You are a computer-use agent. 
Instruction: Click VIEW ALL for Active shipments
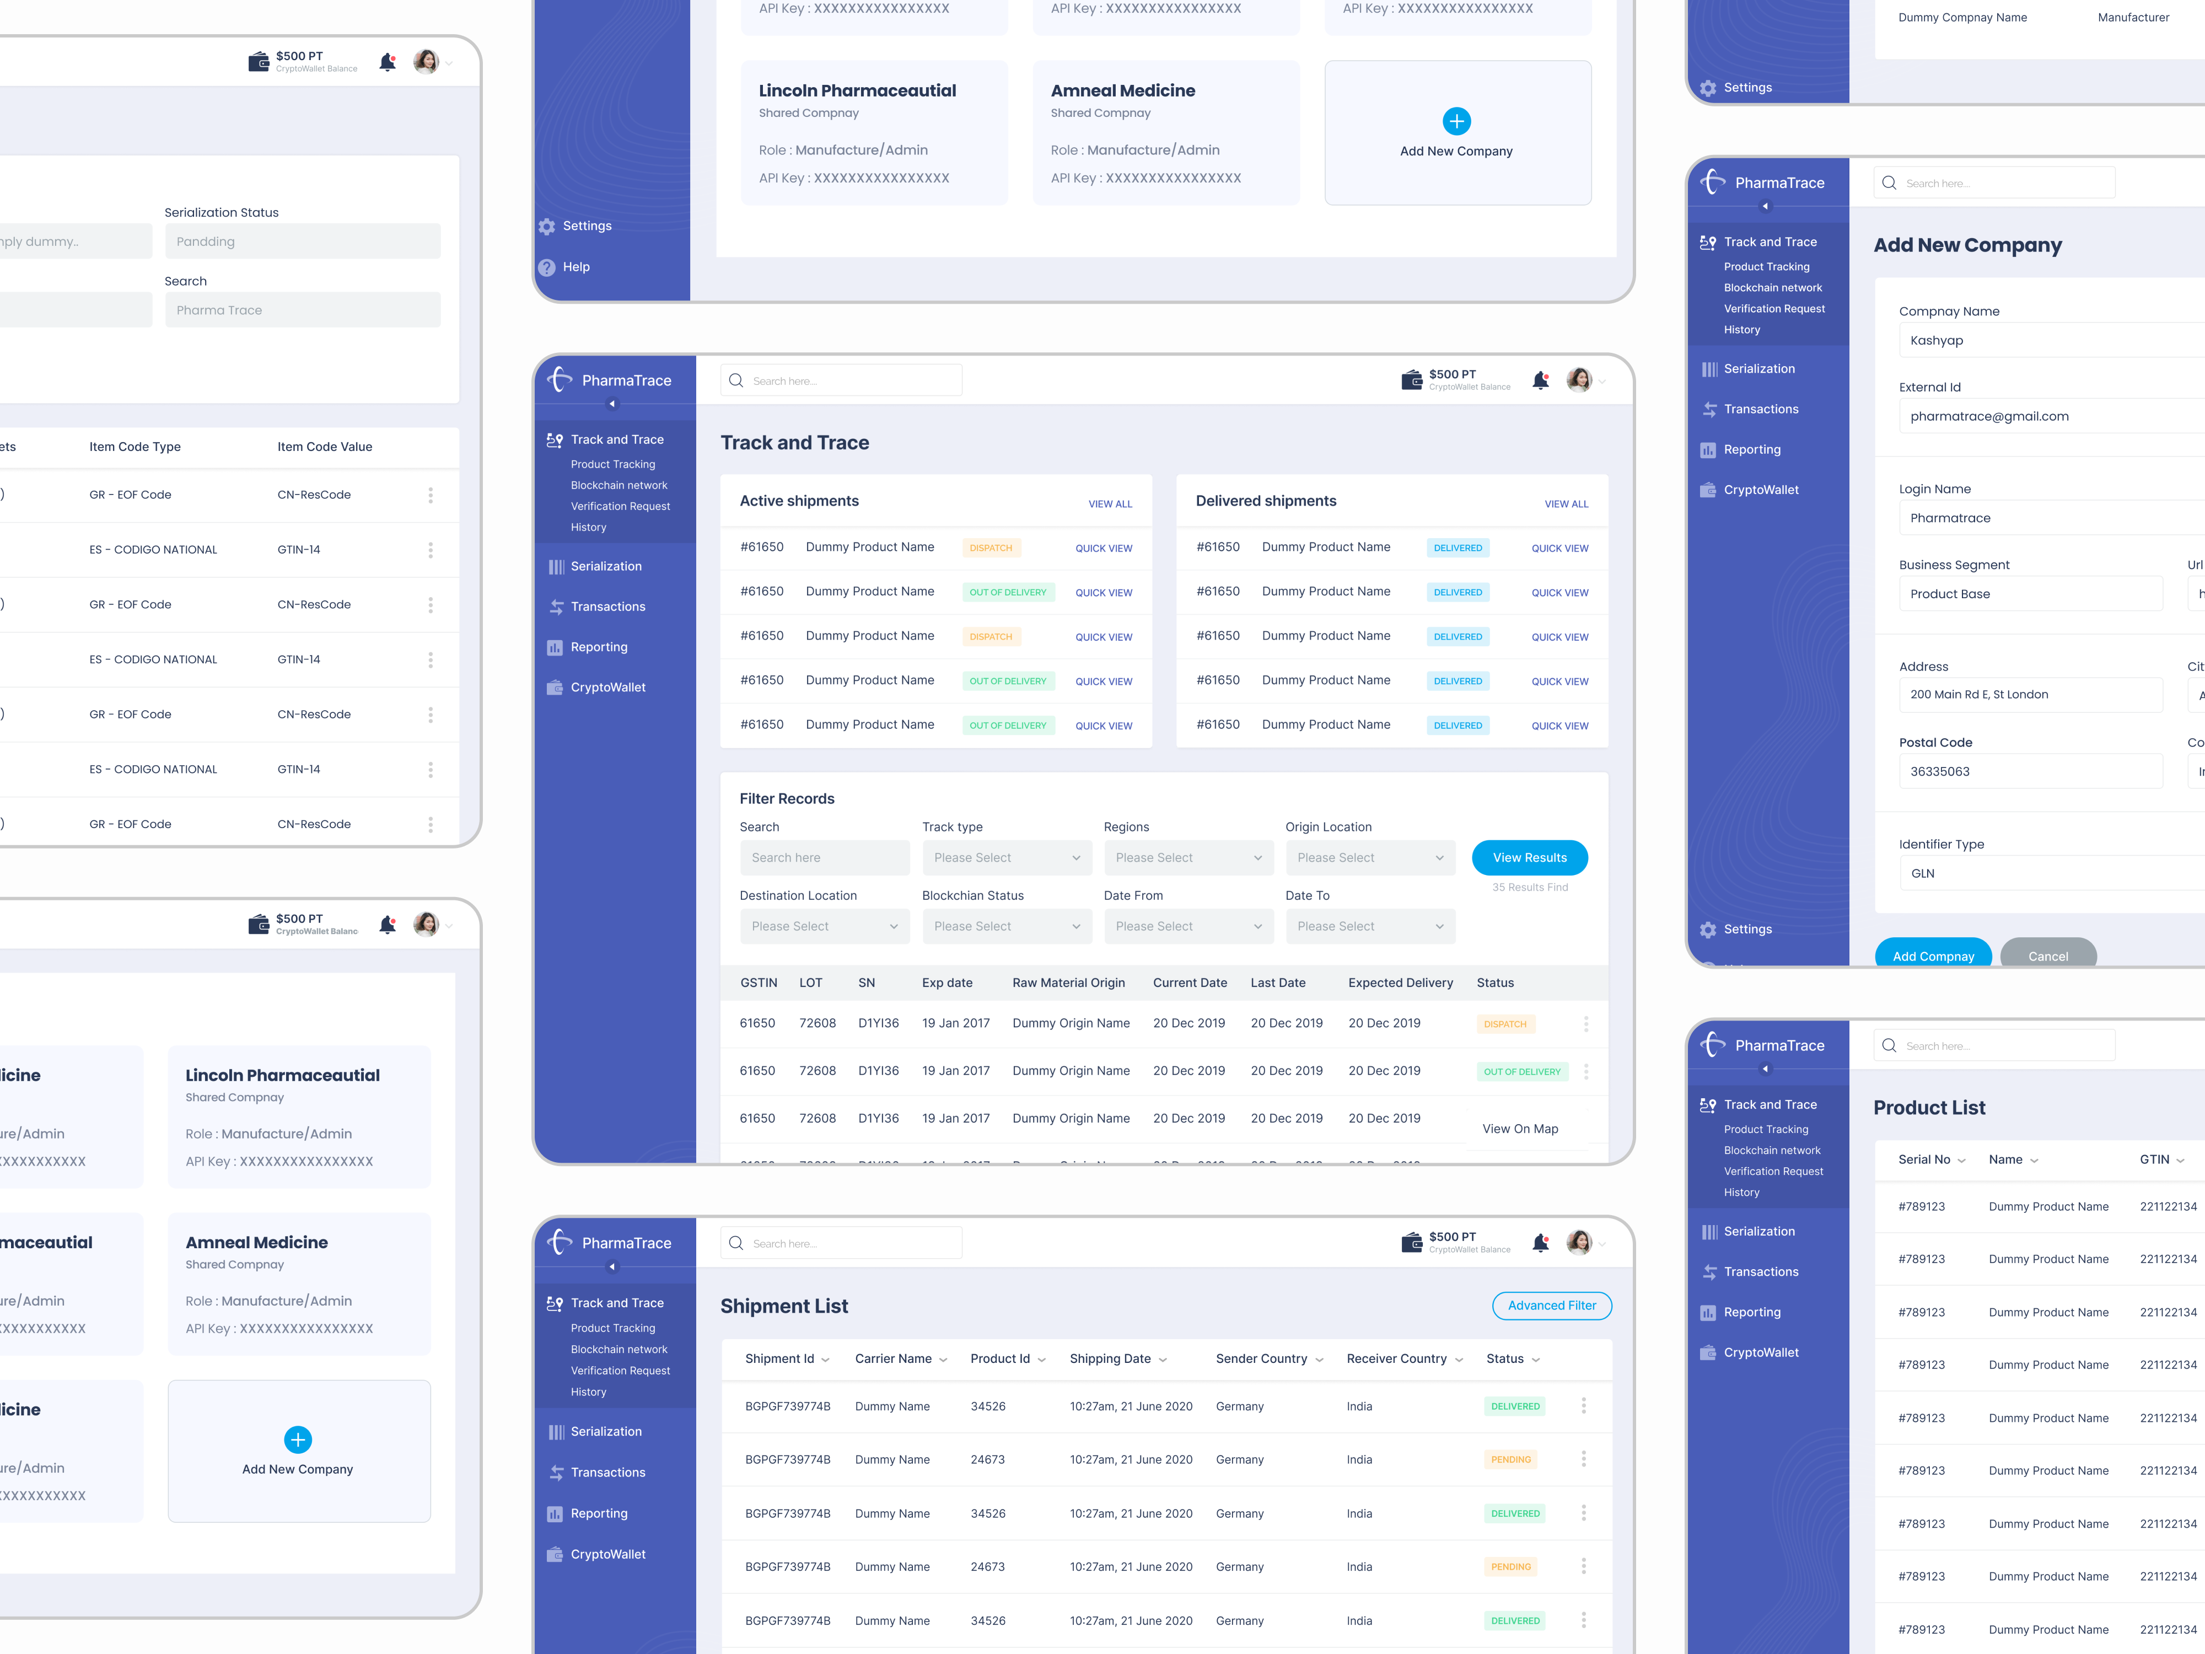[1110, 503]
